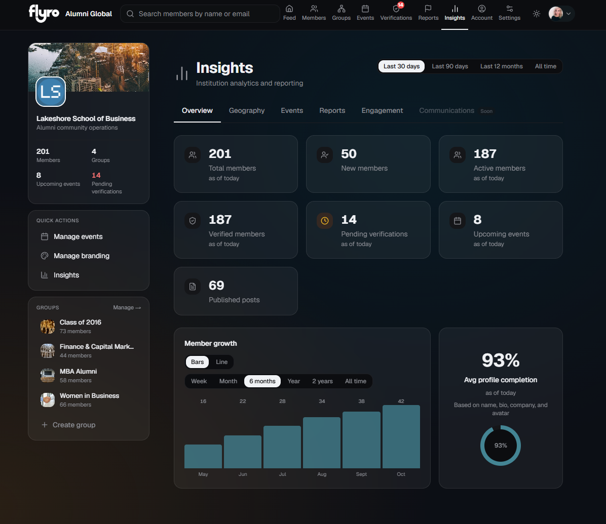Open Account in top navigation
Image resolution: width=606 pixels, height=524 pixels.
[481, 13]
